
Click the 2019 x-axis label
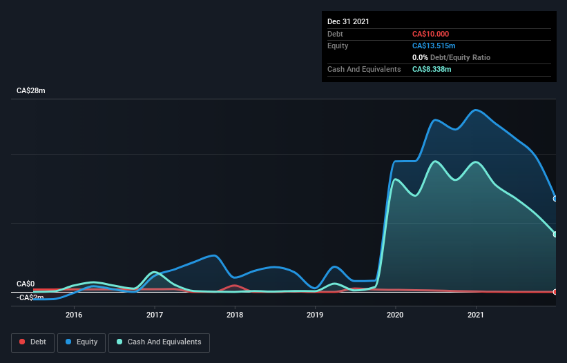[x=315, y=315]
